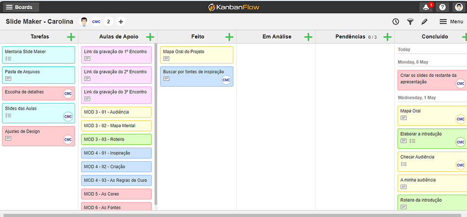Open the MOD 4 - 02 - Criação card
Screen dimensions: 467x217
click(x=116, y=166)
